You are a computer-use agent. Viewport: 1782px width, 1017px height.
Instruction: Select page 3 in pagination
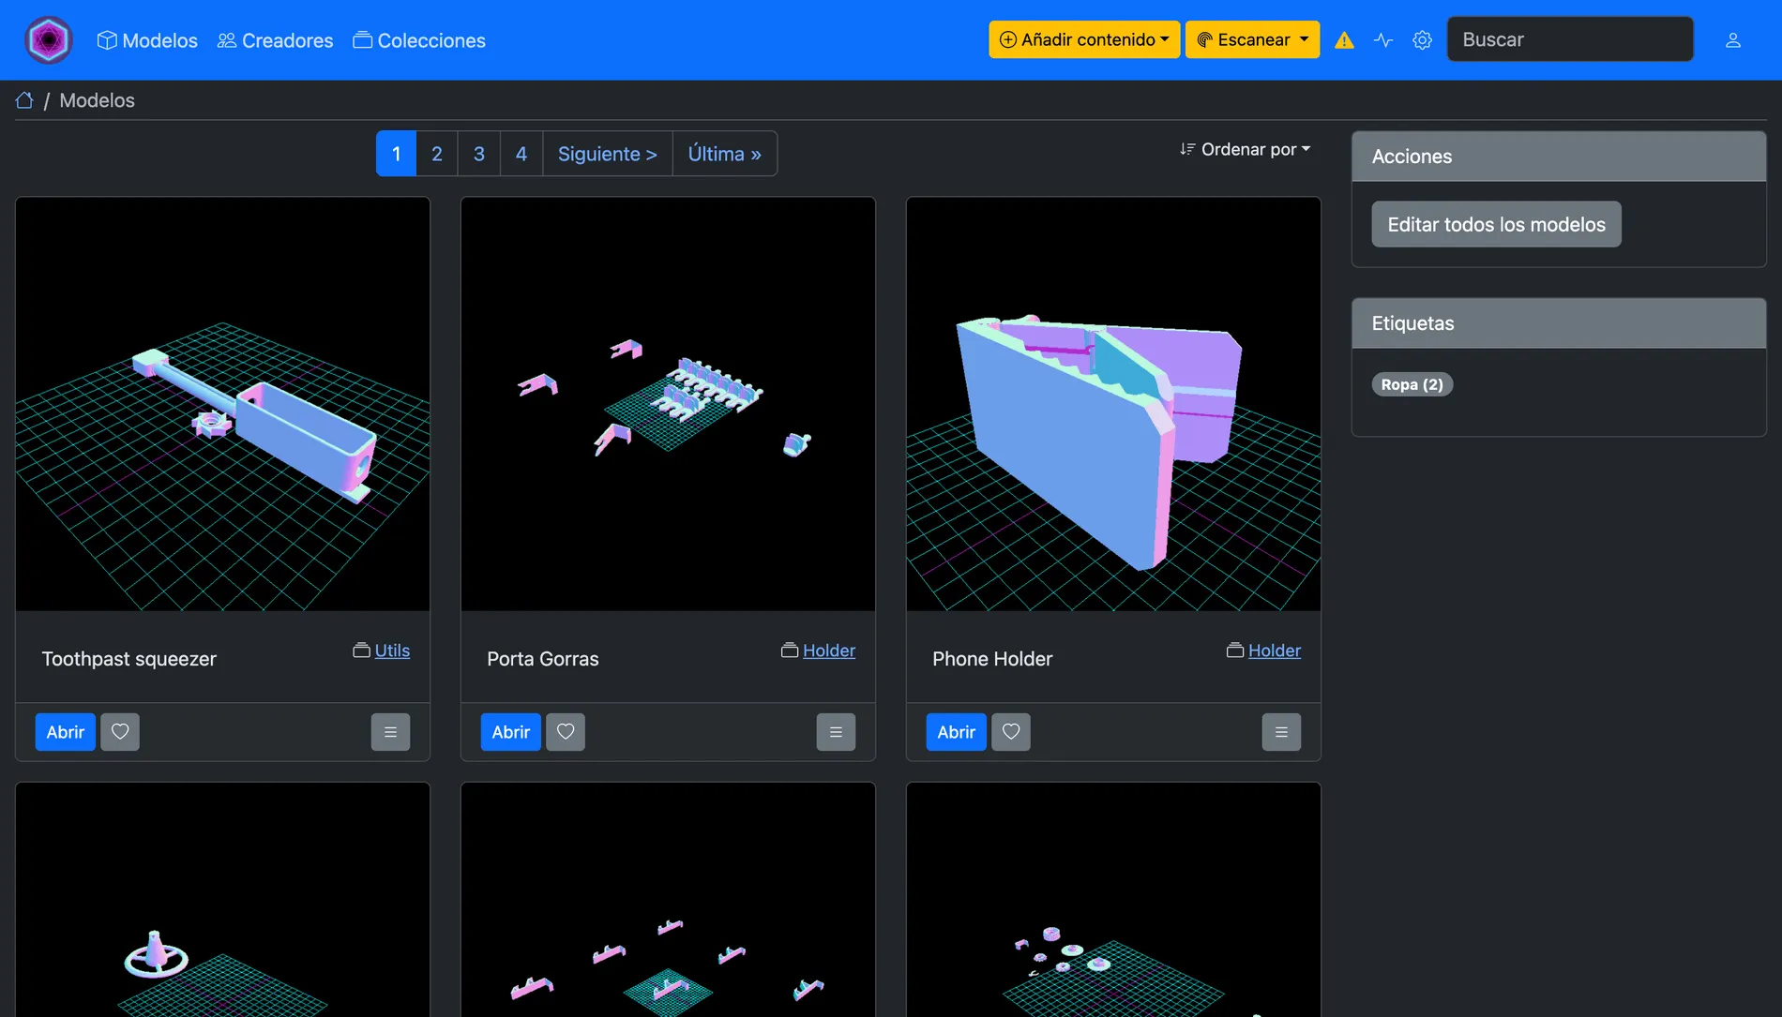(479, 154)
